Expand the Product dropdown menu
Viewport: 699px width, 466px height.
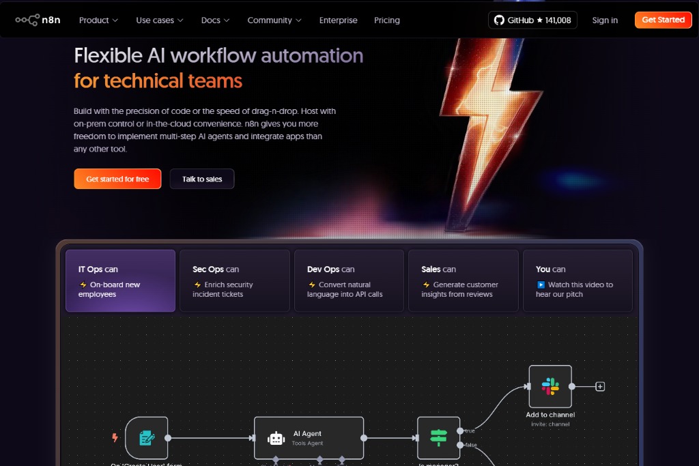(98, 20)
